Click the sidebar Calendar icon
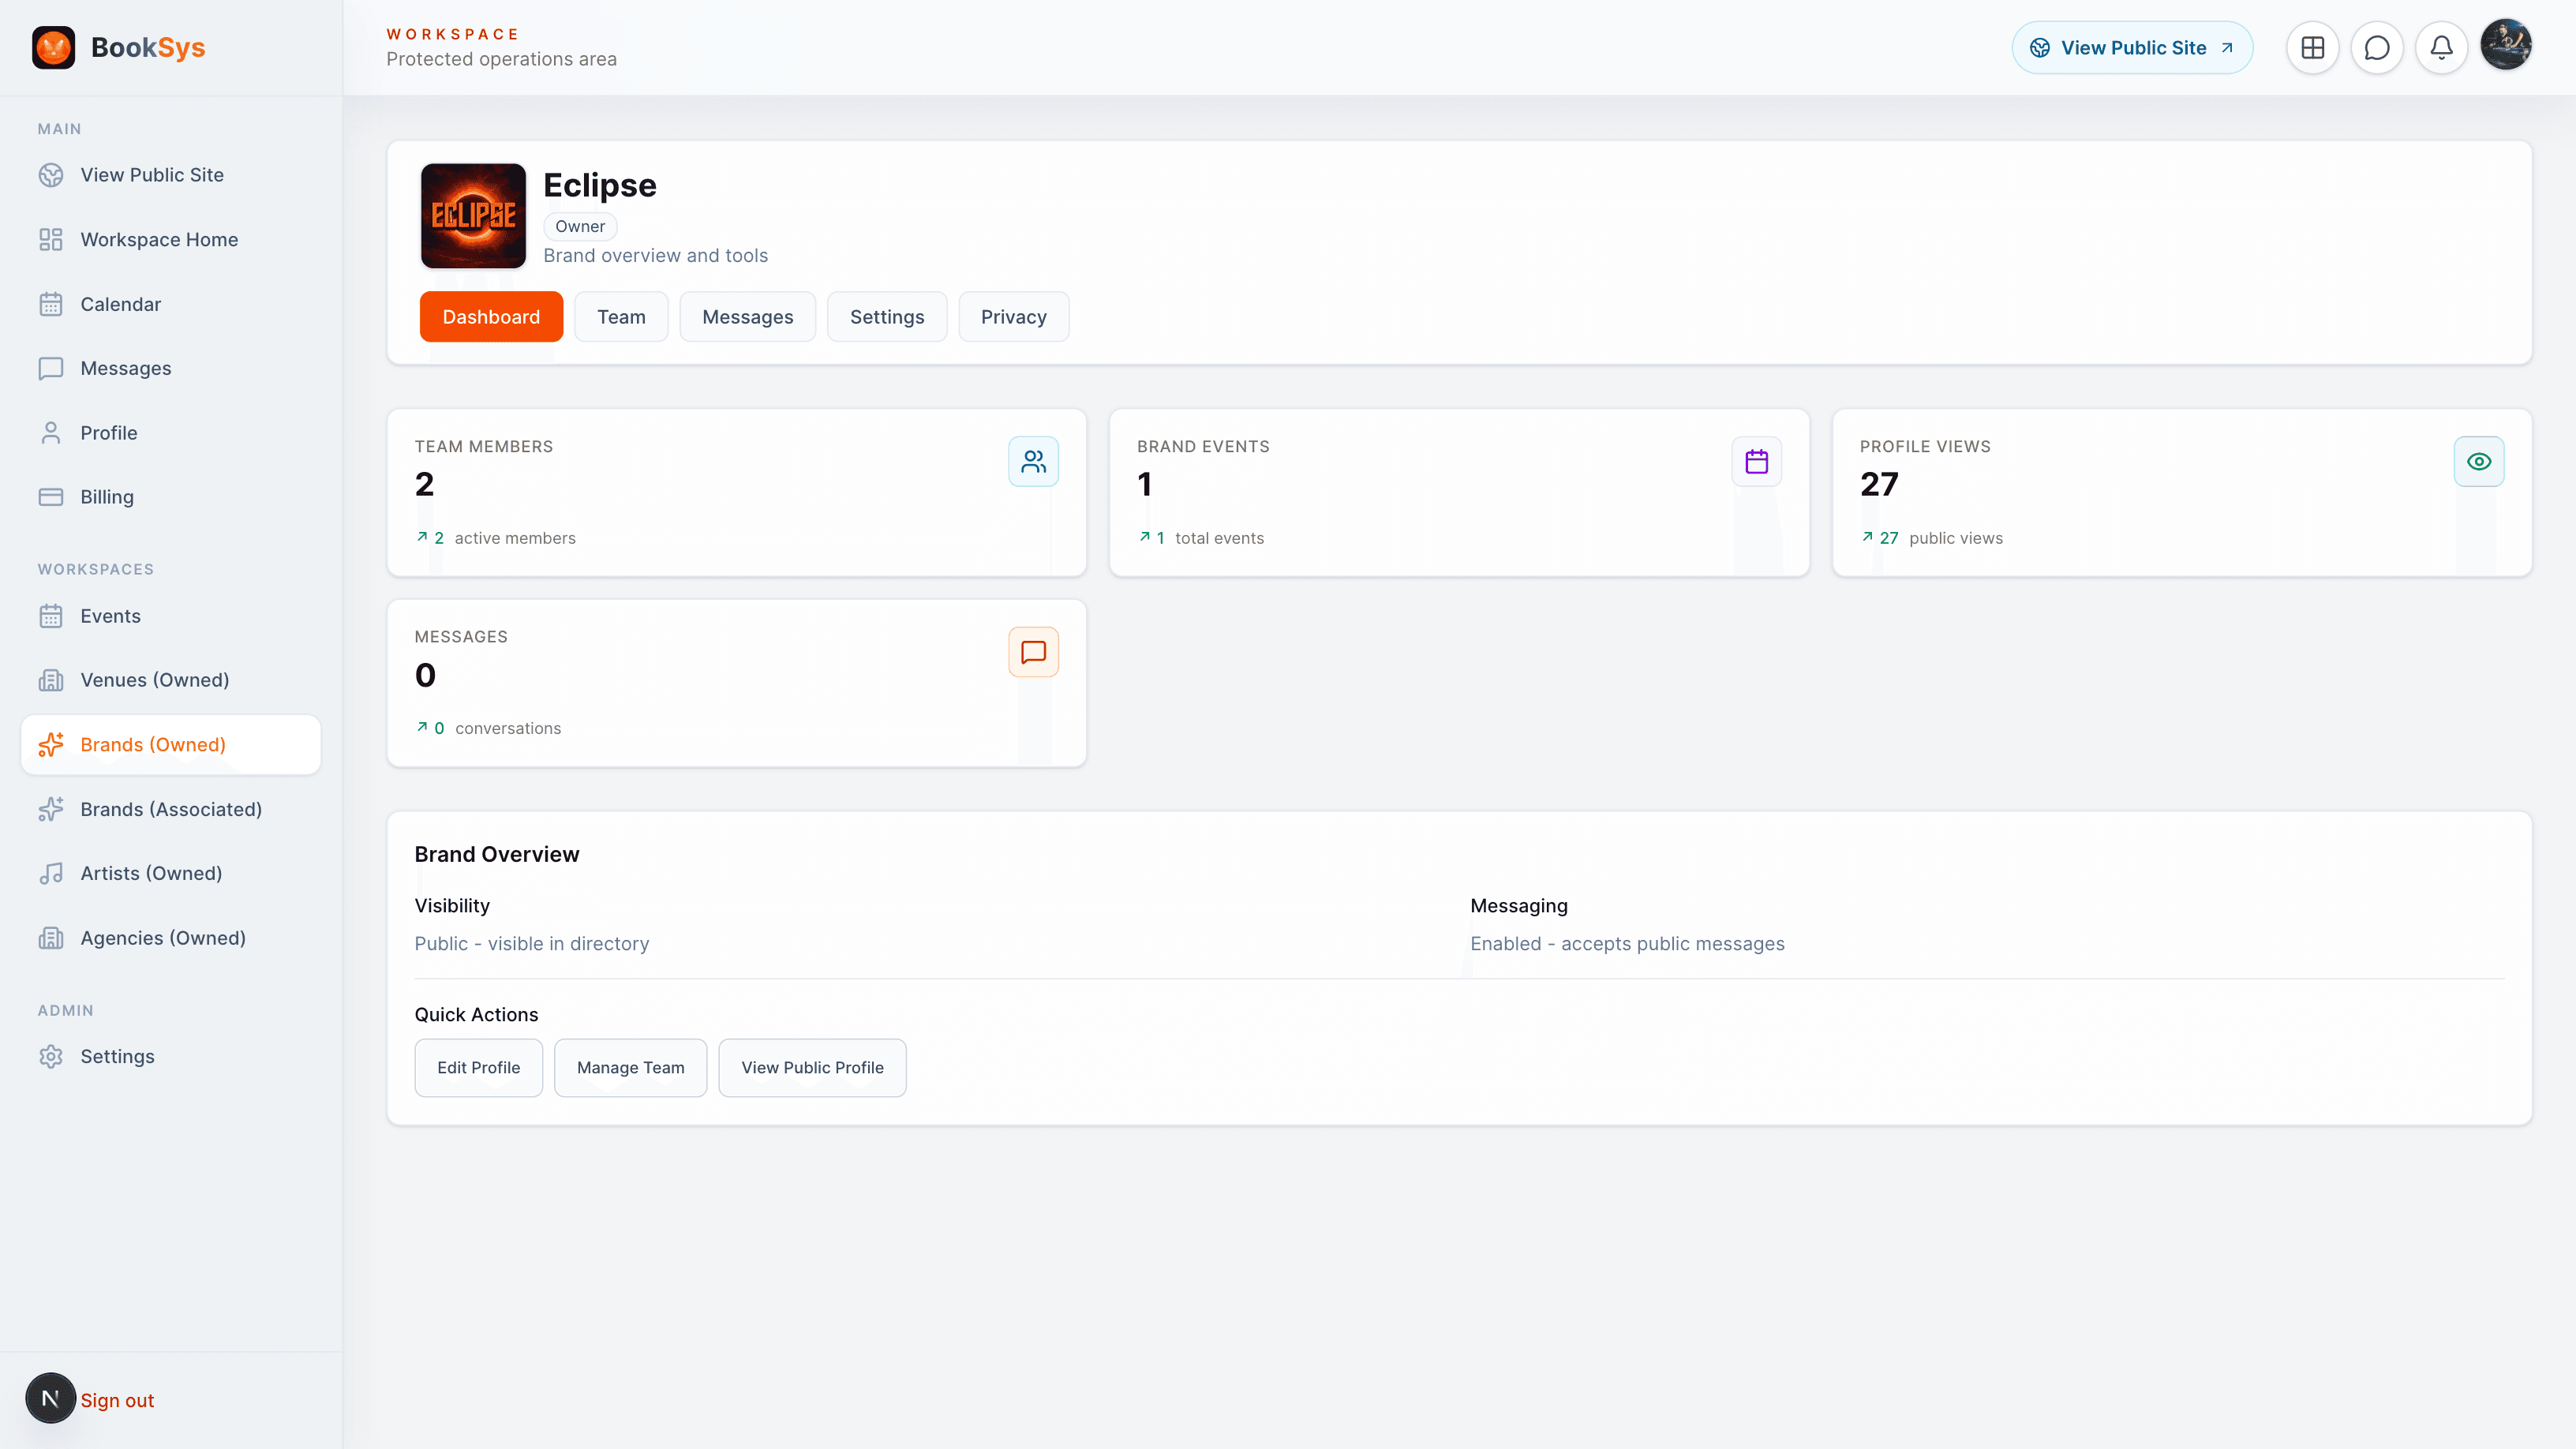Viewport: 2576px width, 1449px height. tap(51, 304)
